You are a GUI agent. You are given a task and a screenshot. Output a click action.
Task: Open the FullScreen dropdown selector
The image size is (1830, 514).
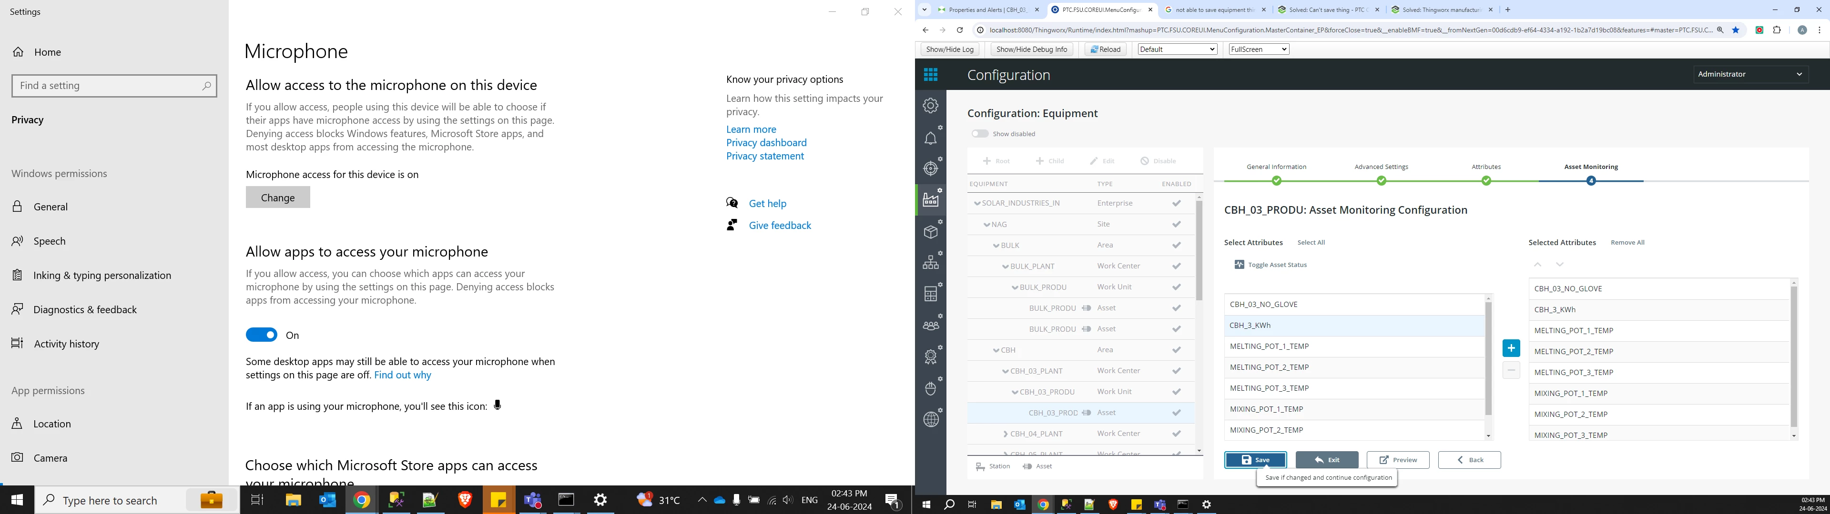[x=1258, y=49]
